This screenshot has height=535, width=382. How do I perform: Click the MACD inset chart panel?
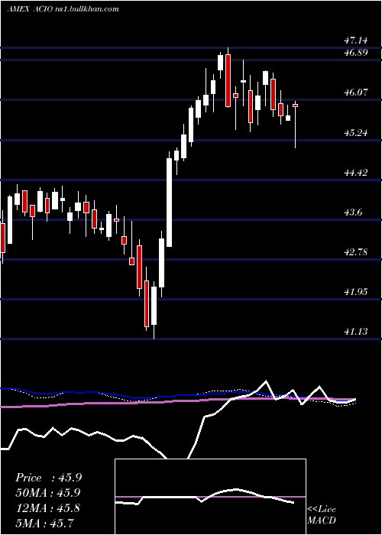click(x=210, y=497)
